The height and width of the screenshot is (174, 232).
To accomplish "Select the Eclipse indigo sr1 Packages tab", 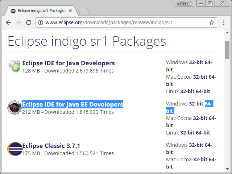I will coord(40,11).
